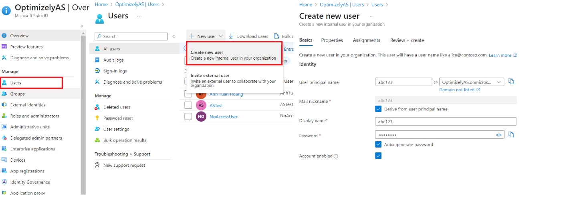Collapse the Users menu beside the Search box
The width and height of the screenshot is (573, 204).
pos(174,36)
